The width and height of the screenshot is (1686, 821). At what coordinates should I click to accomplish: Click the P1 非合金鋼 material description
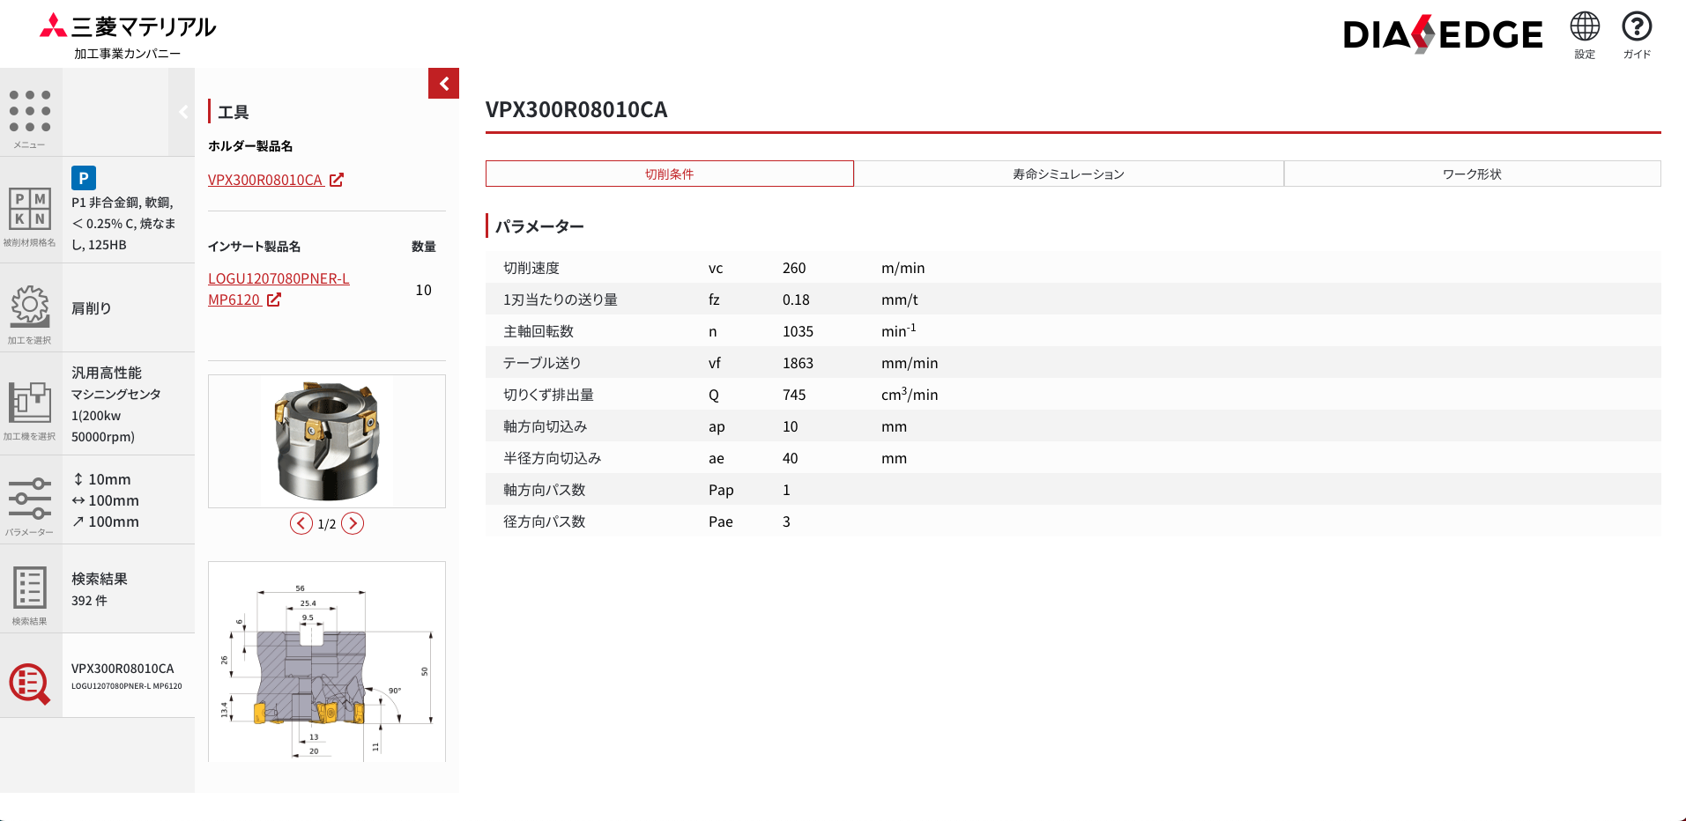[123, 224]
